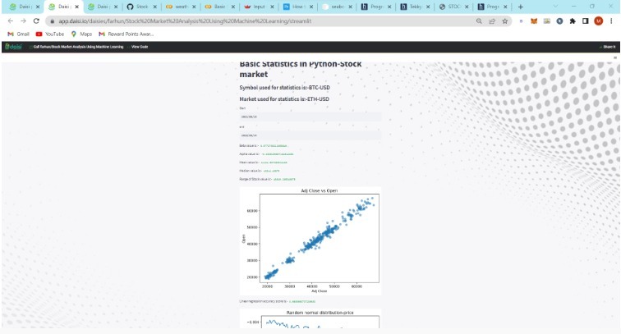This screenshot has height=334, width=621.
Task: Open a new tab with the plus button
Action: click(x=521, y=7)
